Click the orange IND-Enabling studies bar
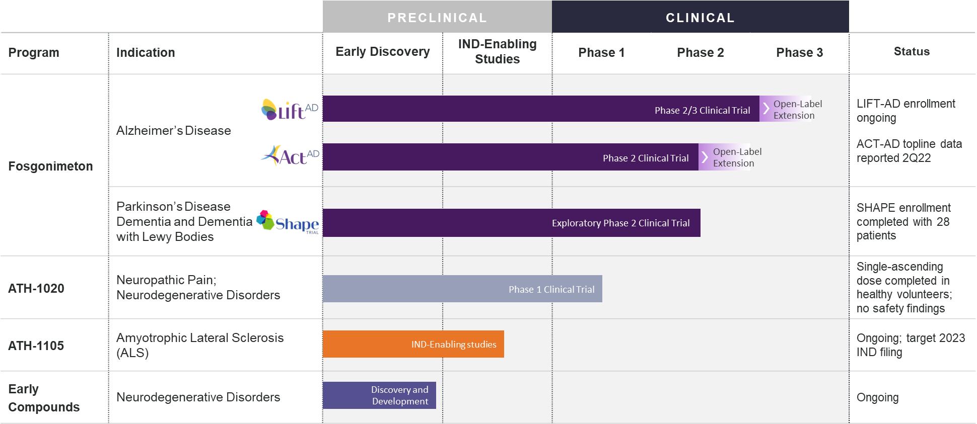Viewport: 977px width, 424px height. click(x=413, y=344)
